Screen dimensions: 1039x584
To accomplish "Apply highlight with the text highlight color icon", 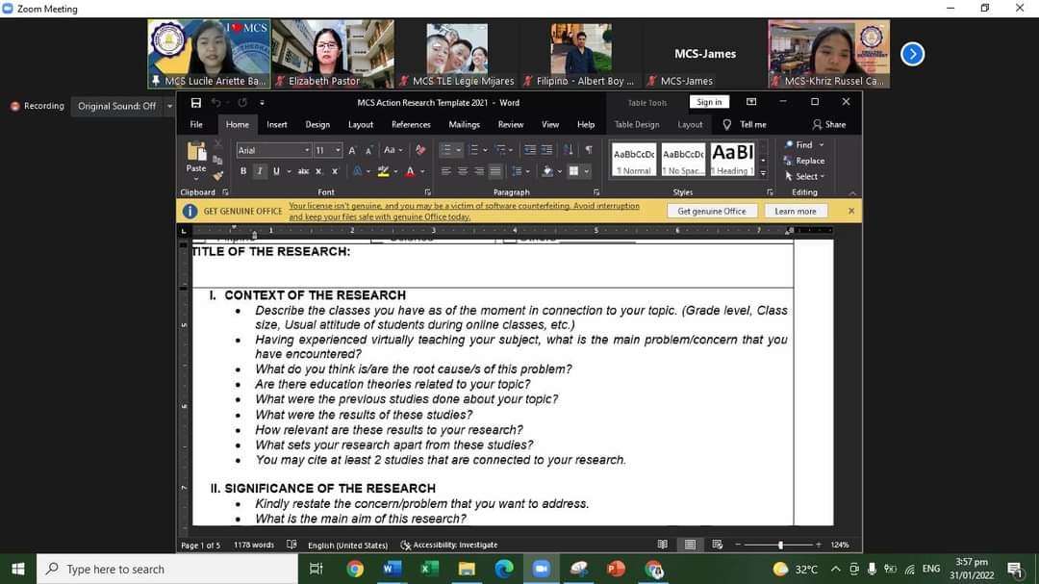I will pyautogui.click(x=384, y=171).
